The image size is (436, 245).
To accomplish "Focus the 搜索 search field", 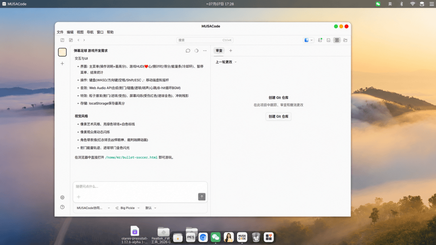I will [205, 40].
